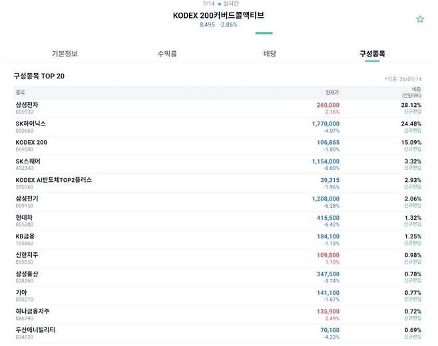Viewport: 438px width, 346px height.
Task: Open SK스퀘어 stock entry
Action: pyautogui.click(x=218, y=164)
